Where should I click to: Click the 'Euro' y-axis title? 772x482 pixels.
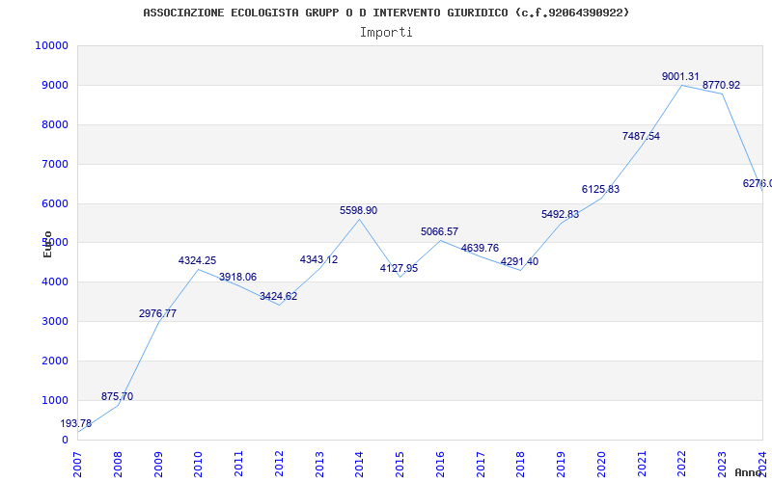[x=47, y=244]
